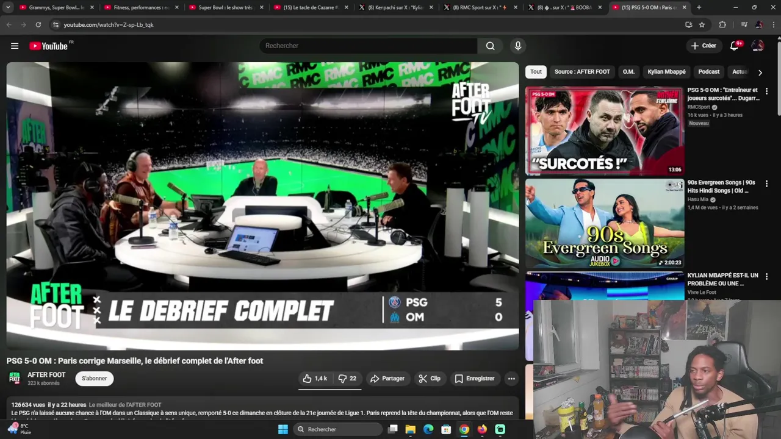Click the YouTube search input field
Screen dimensions: 781x439
coord(369,46)
